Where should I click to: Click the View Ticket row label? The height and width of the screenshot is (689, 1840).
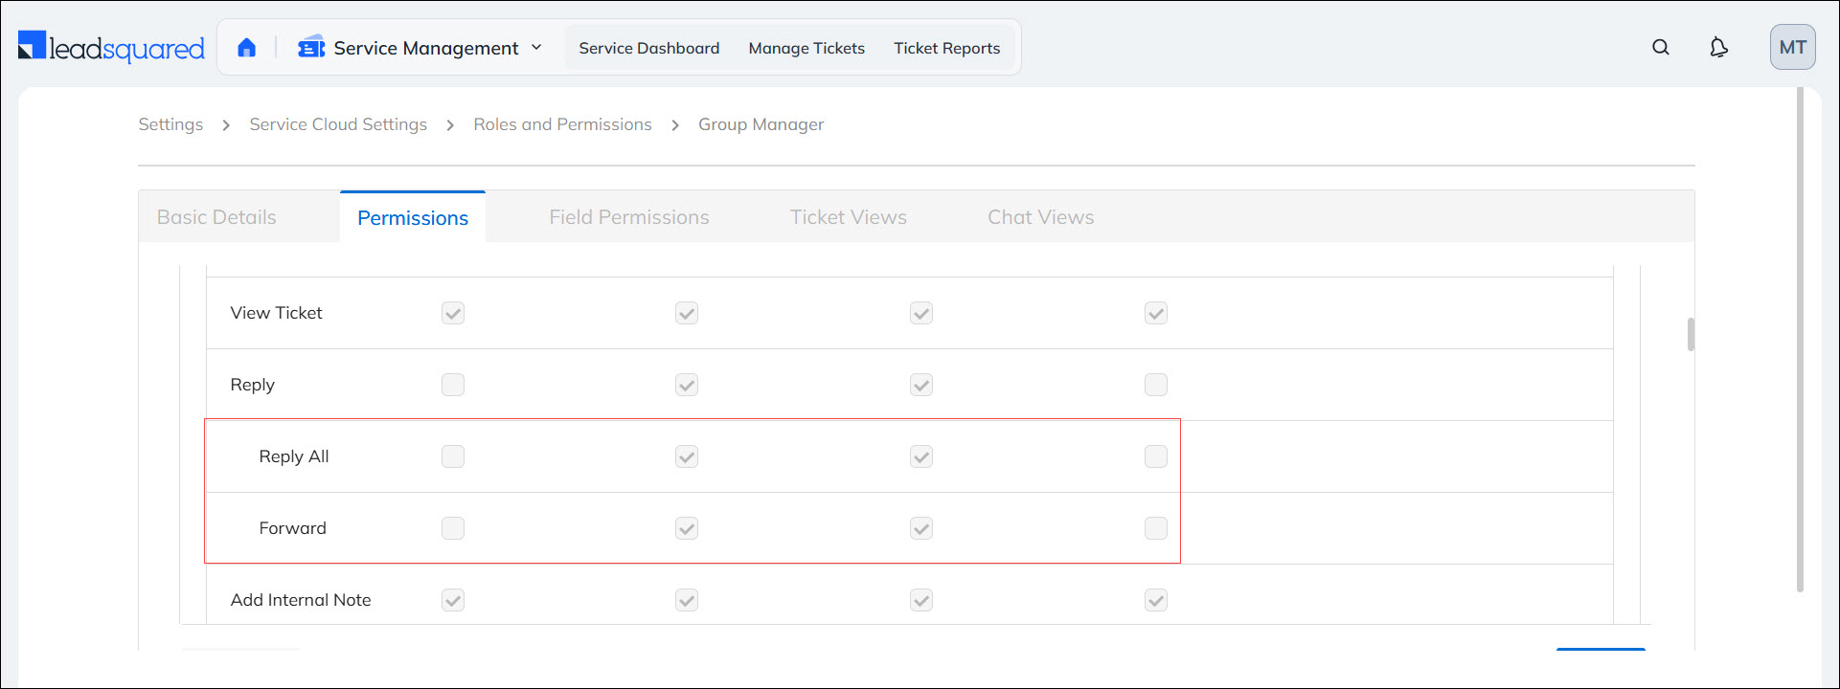coord(276,313)
